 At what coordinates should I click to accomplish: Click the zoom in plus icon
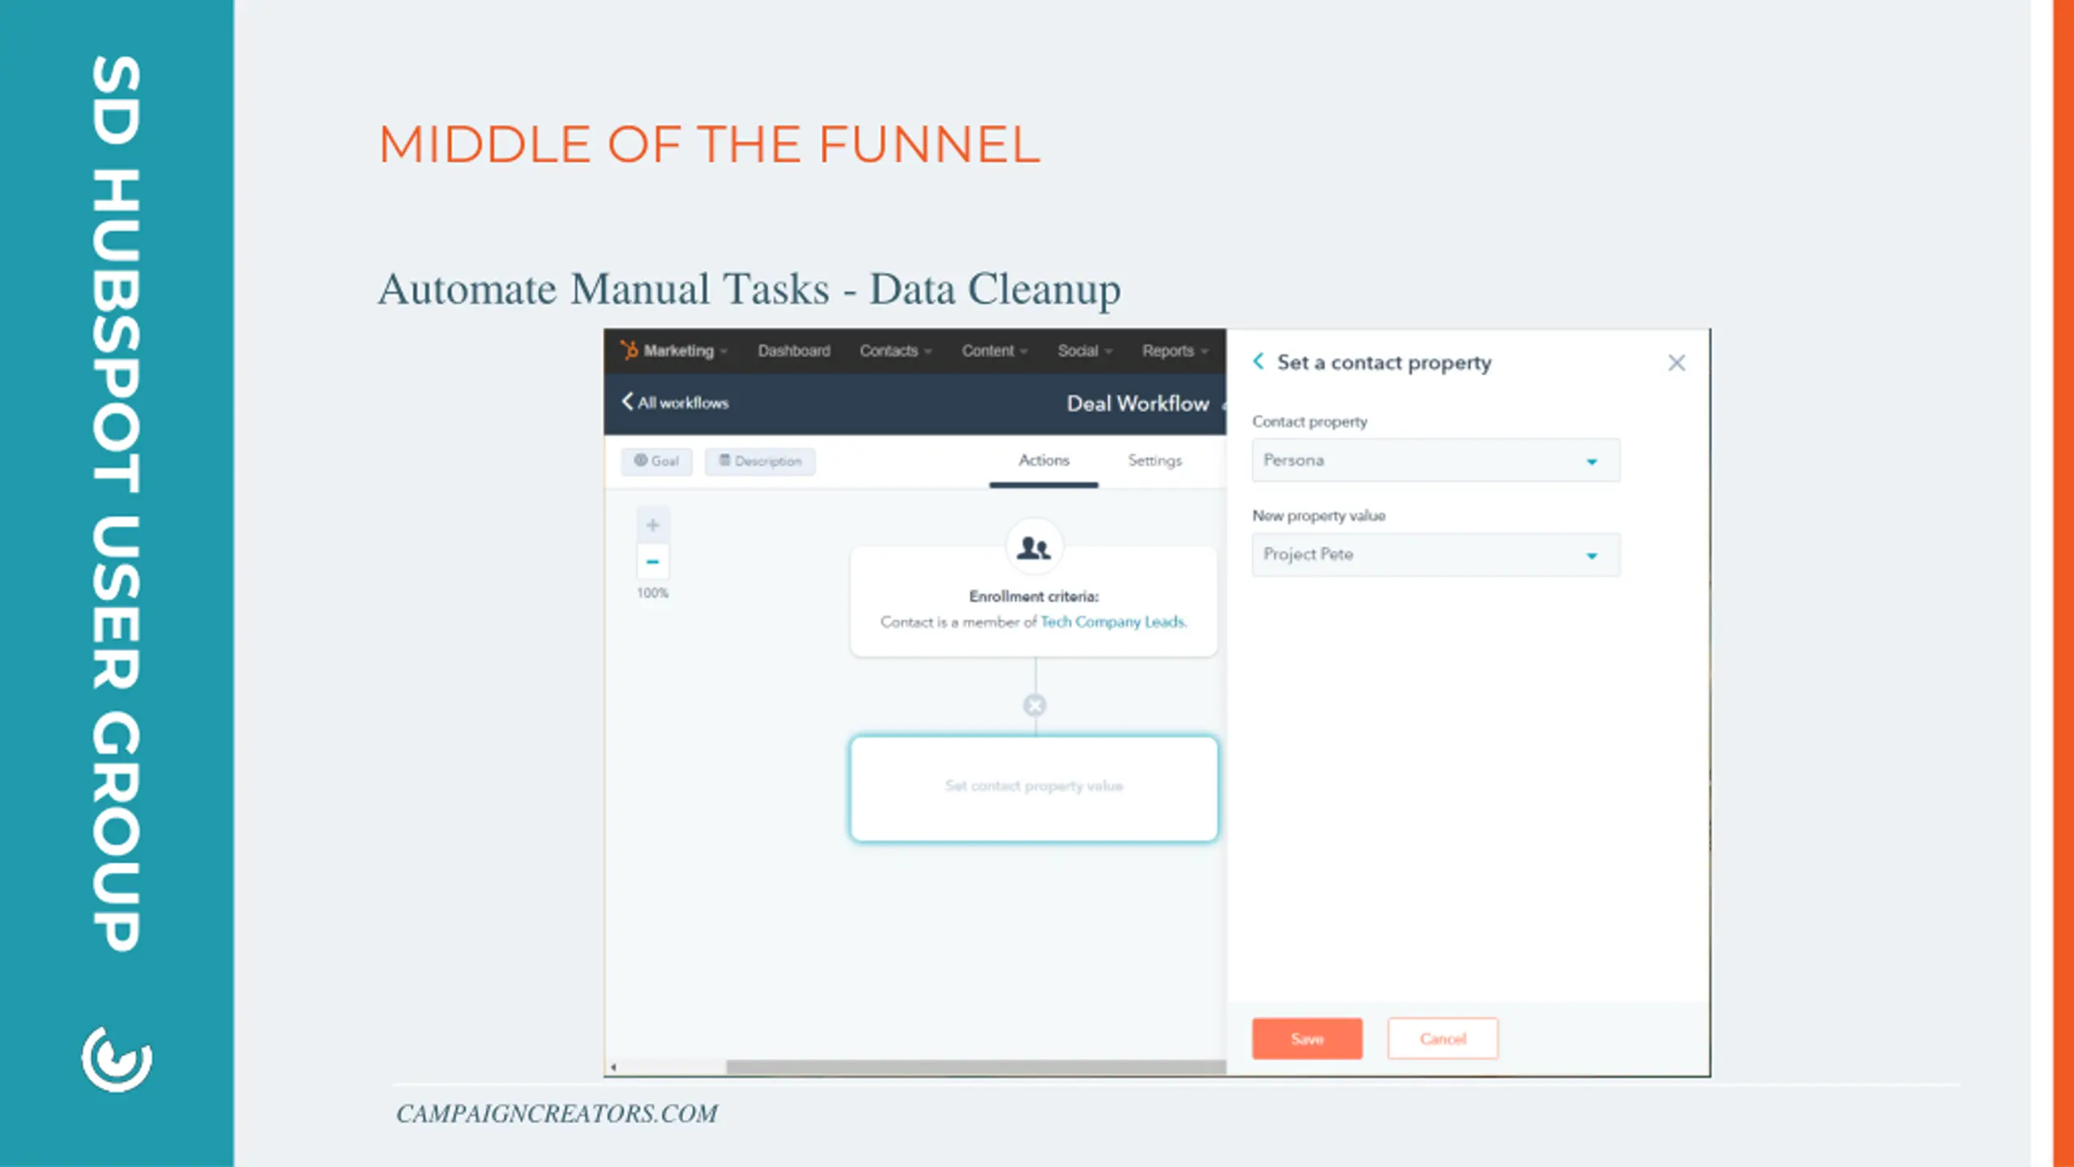tap(653, 525)
